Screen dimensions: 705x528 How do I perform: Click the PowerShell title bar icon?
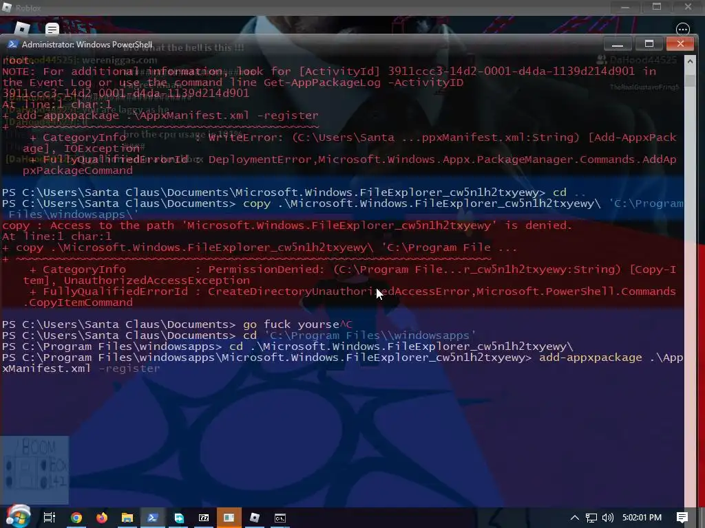[x=12, y=44]
